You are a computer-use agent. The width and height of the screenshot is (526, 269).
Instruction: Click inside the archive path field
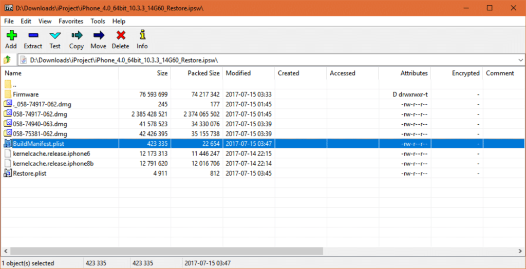tap(257, 60)
